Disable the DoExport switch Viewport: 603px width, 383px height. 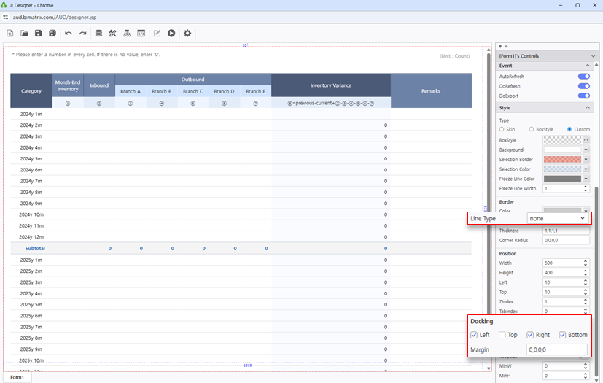pyautogui.click(x=583, y=96)
